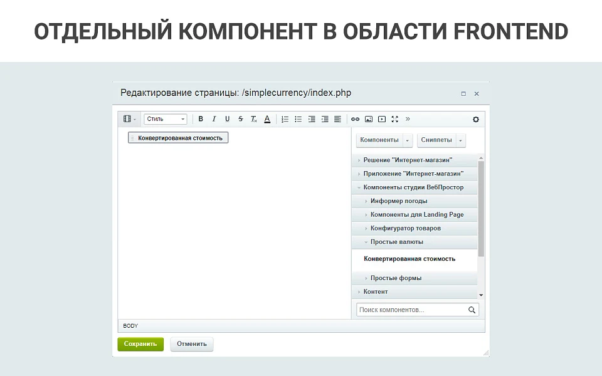Click the component list scrollbar
Screen dimensions: 602x376
(x=481, y=209)
